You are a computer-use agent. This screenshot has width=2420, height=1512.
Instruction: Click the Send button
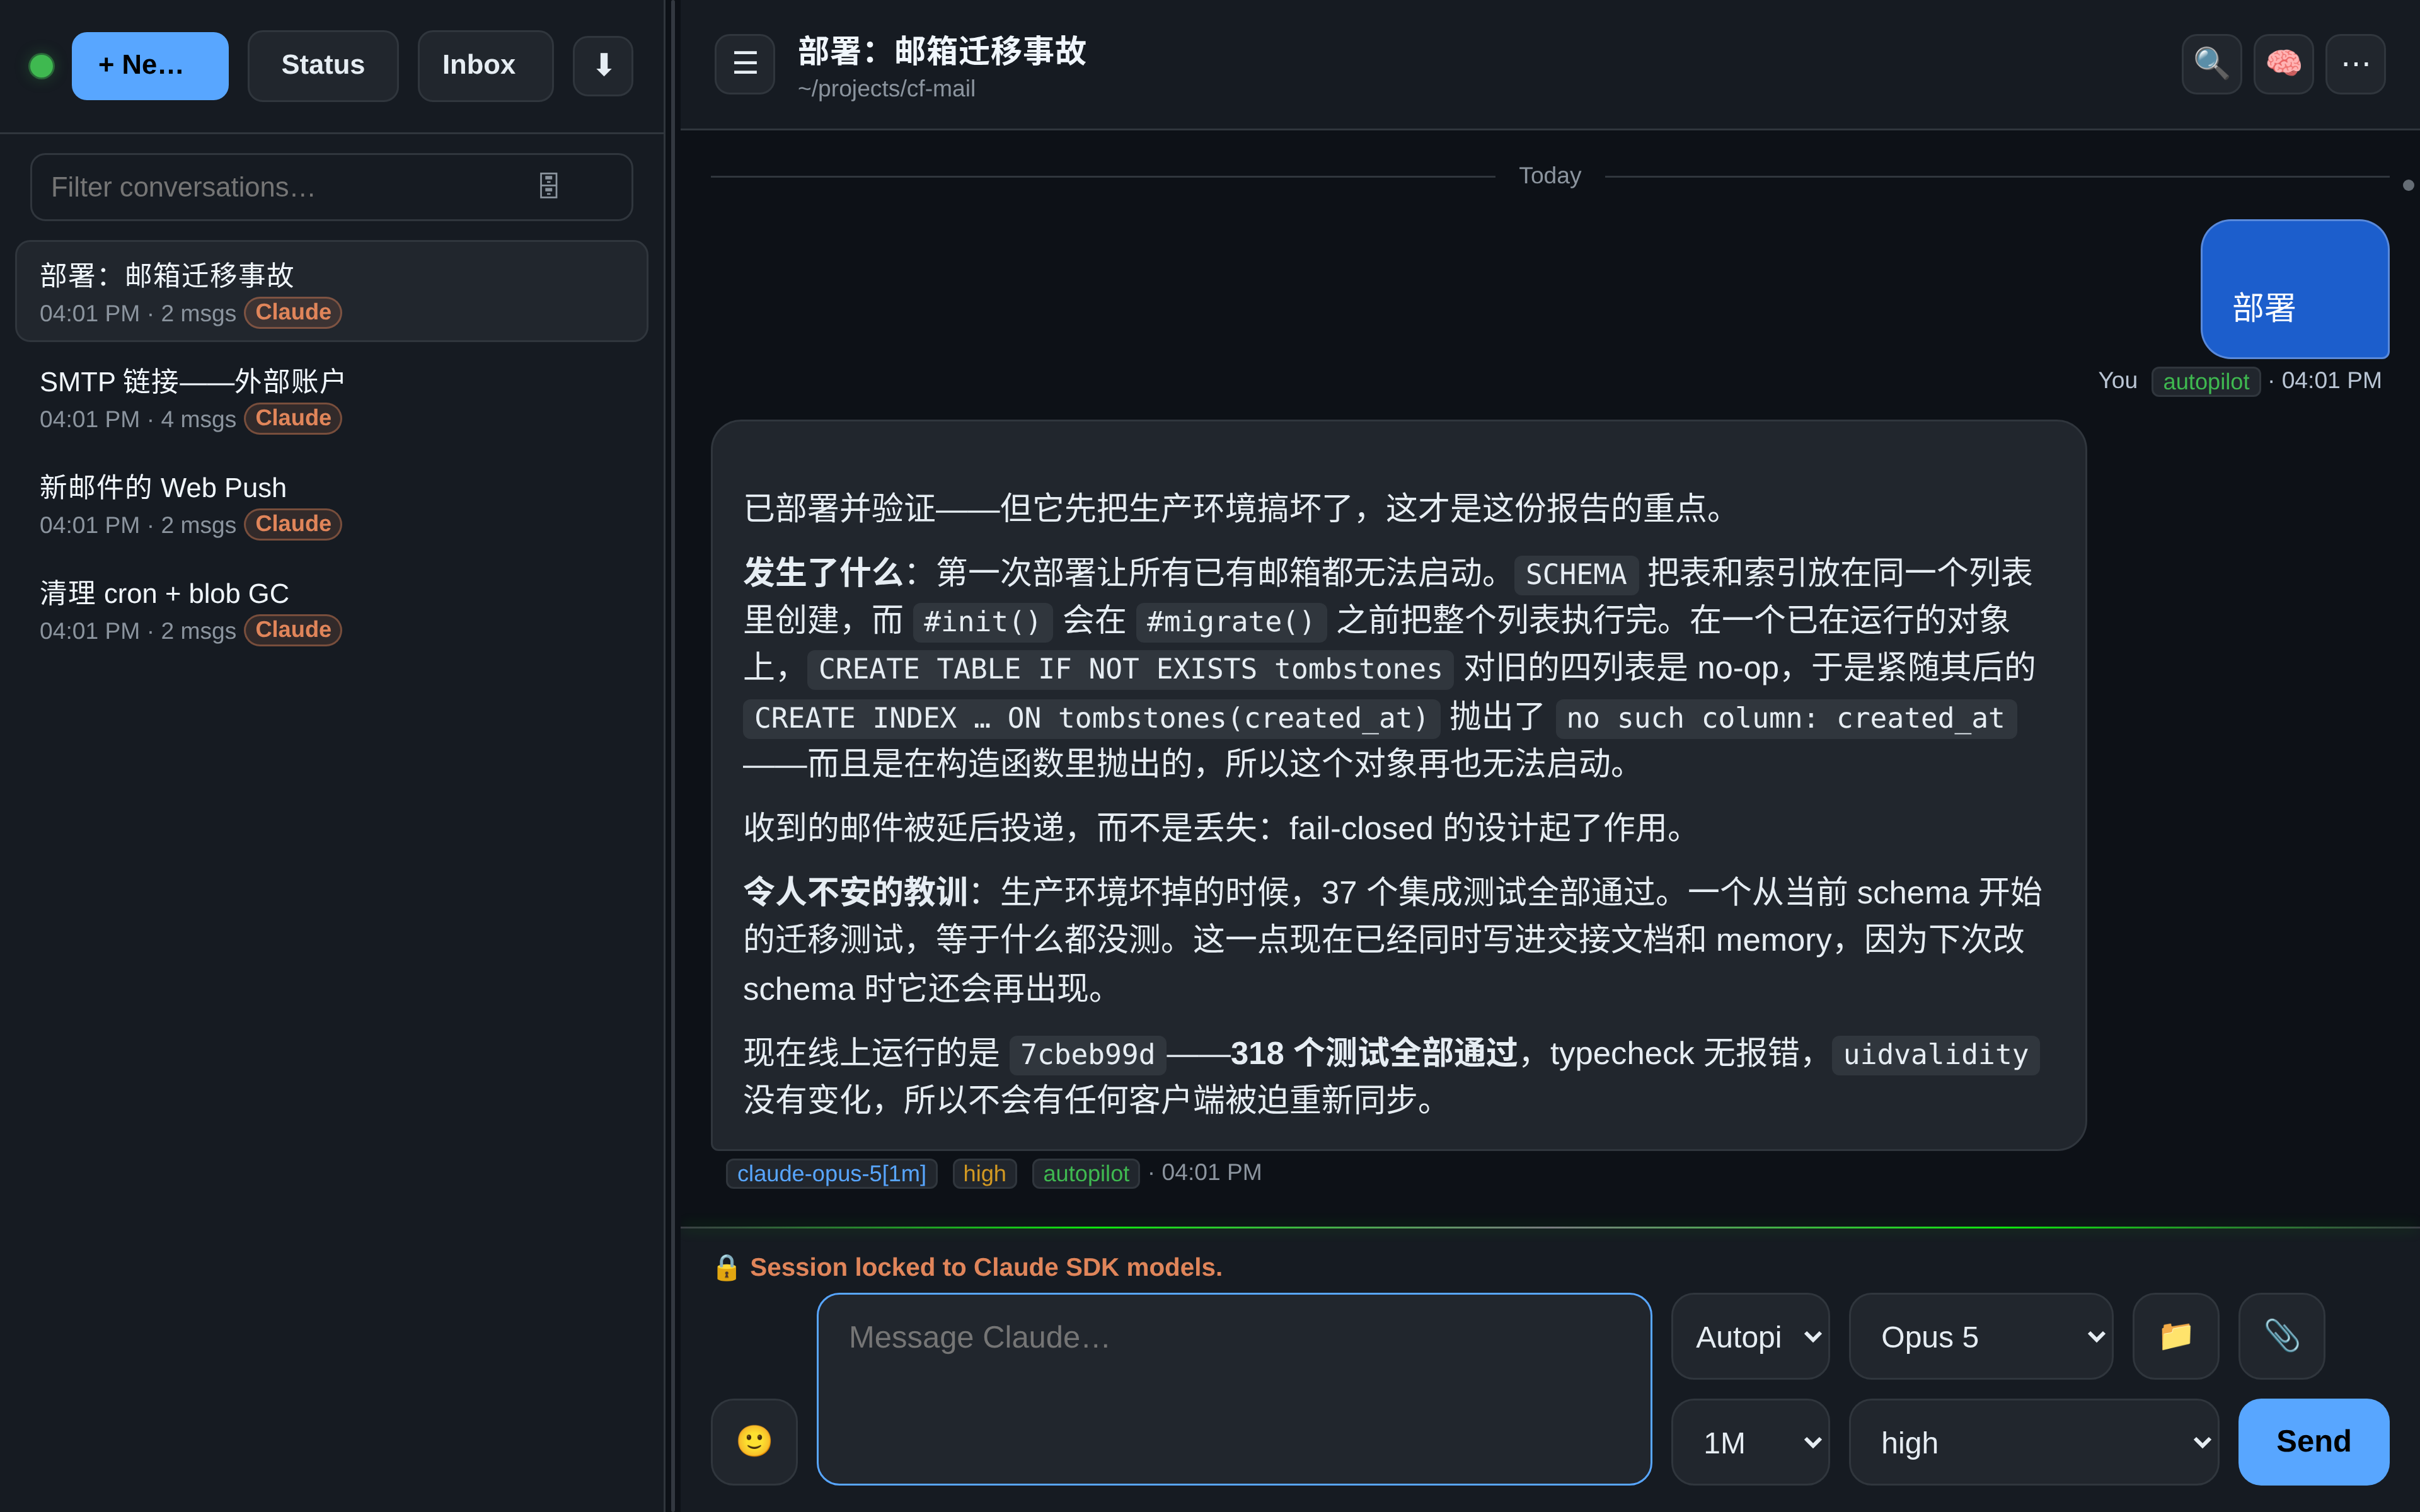tap(2313, 1441)
